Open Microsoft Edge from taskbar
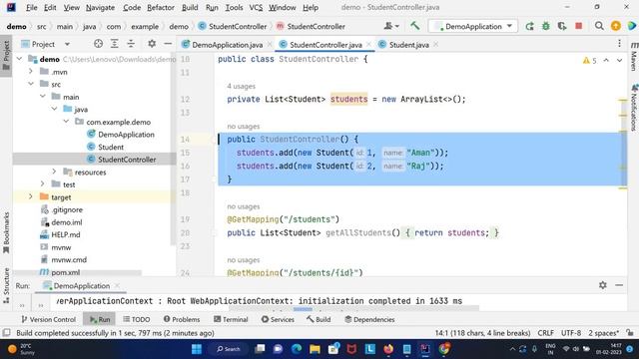The image size is (639, 359). pyautogui.click(x=297, y=349)
